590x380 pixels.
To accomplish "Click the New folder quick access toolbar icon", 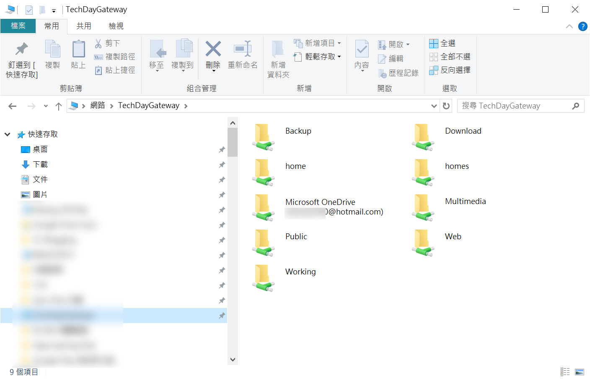I will 42,10.
